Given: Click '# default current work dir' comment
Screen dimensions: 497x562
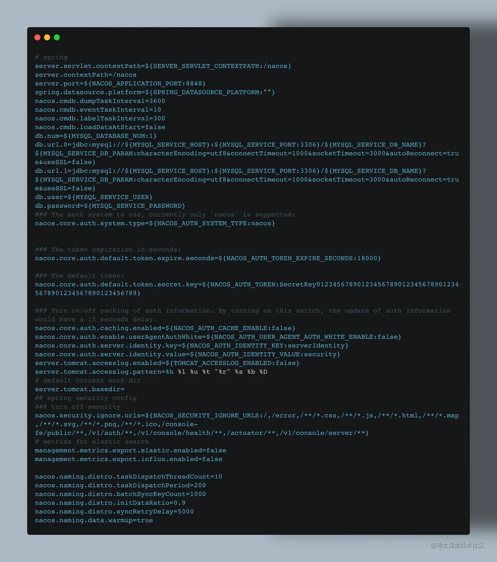Looking at the screenshot, I should [88, 381].
